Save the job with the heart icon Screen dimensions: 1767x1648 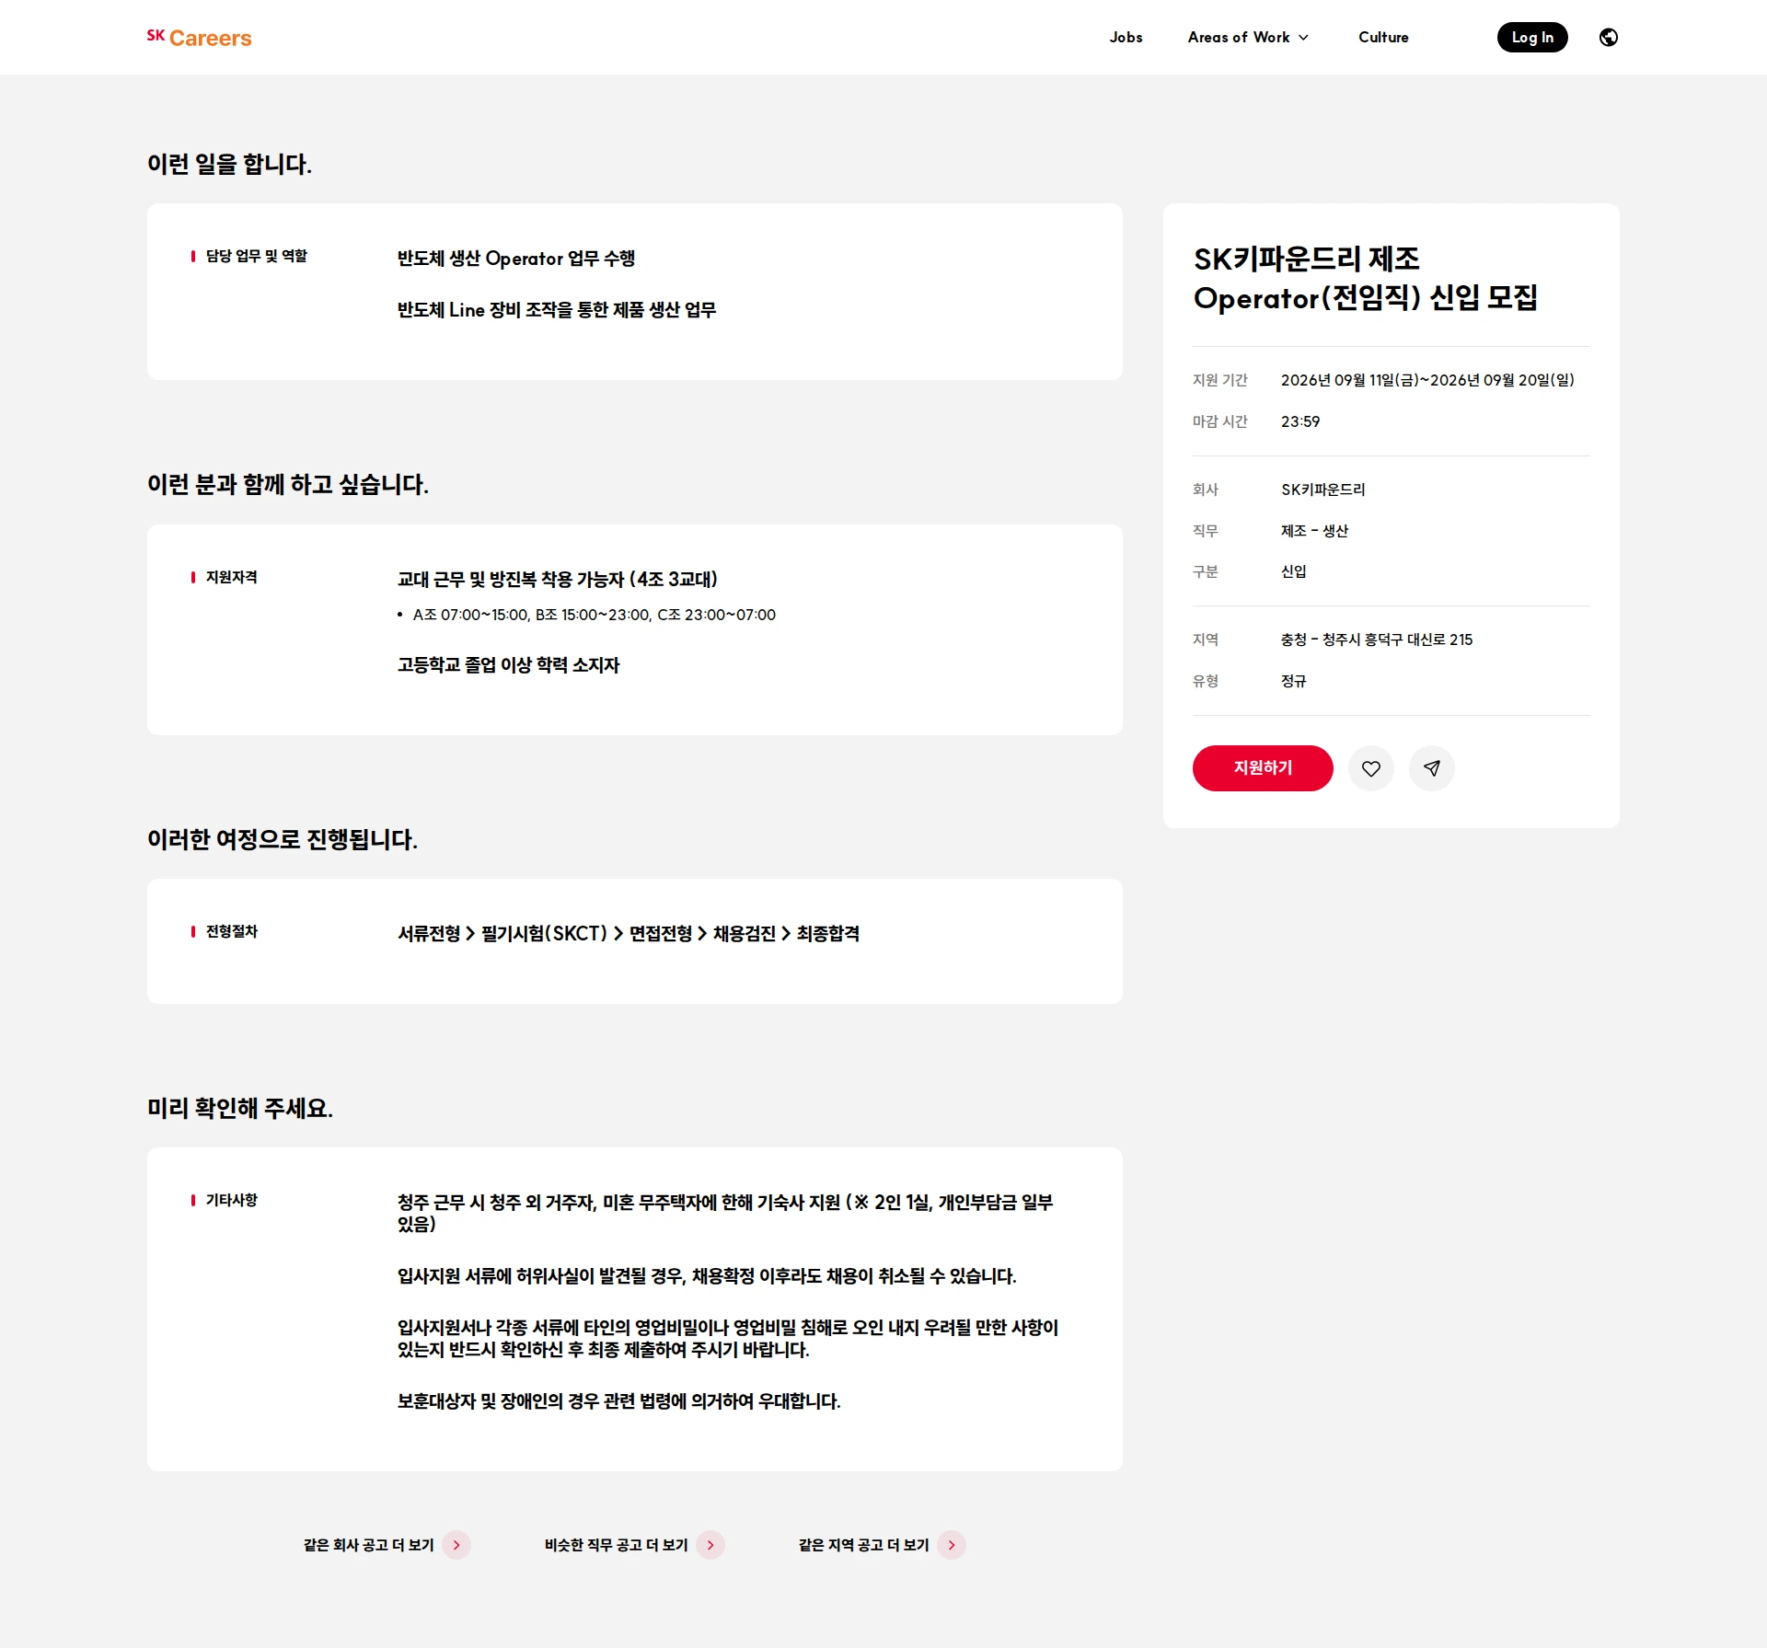click(1371, 768)
